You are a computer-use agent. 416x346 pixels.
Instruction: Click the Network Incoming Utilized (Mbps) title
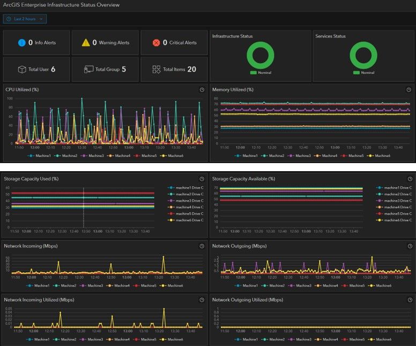click(39, 299)
